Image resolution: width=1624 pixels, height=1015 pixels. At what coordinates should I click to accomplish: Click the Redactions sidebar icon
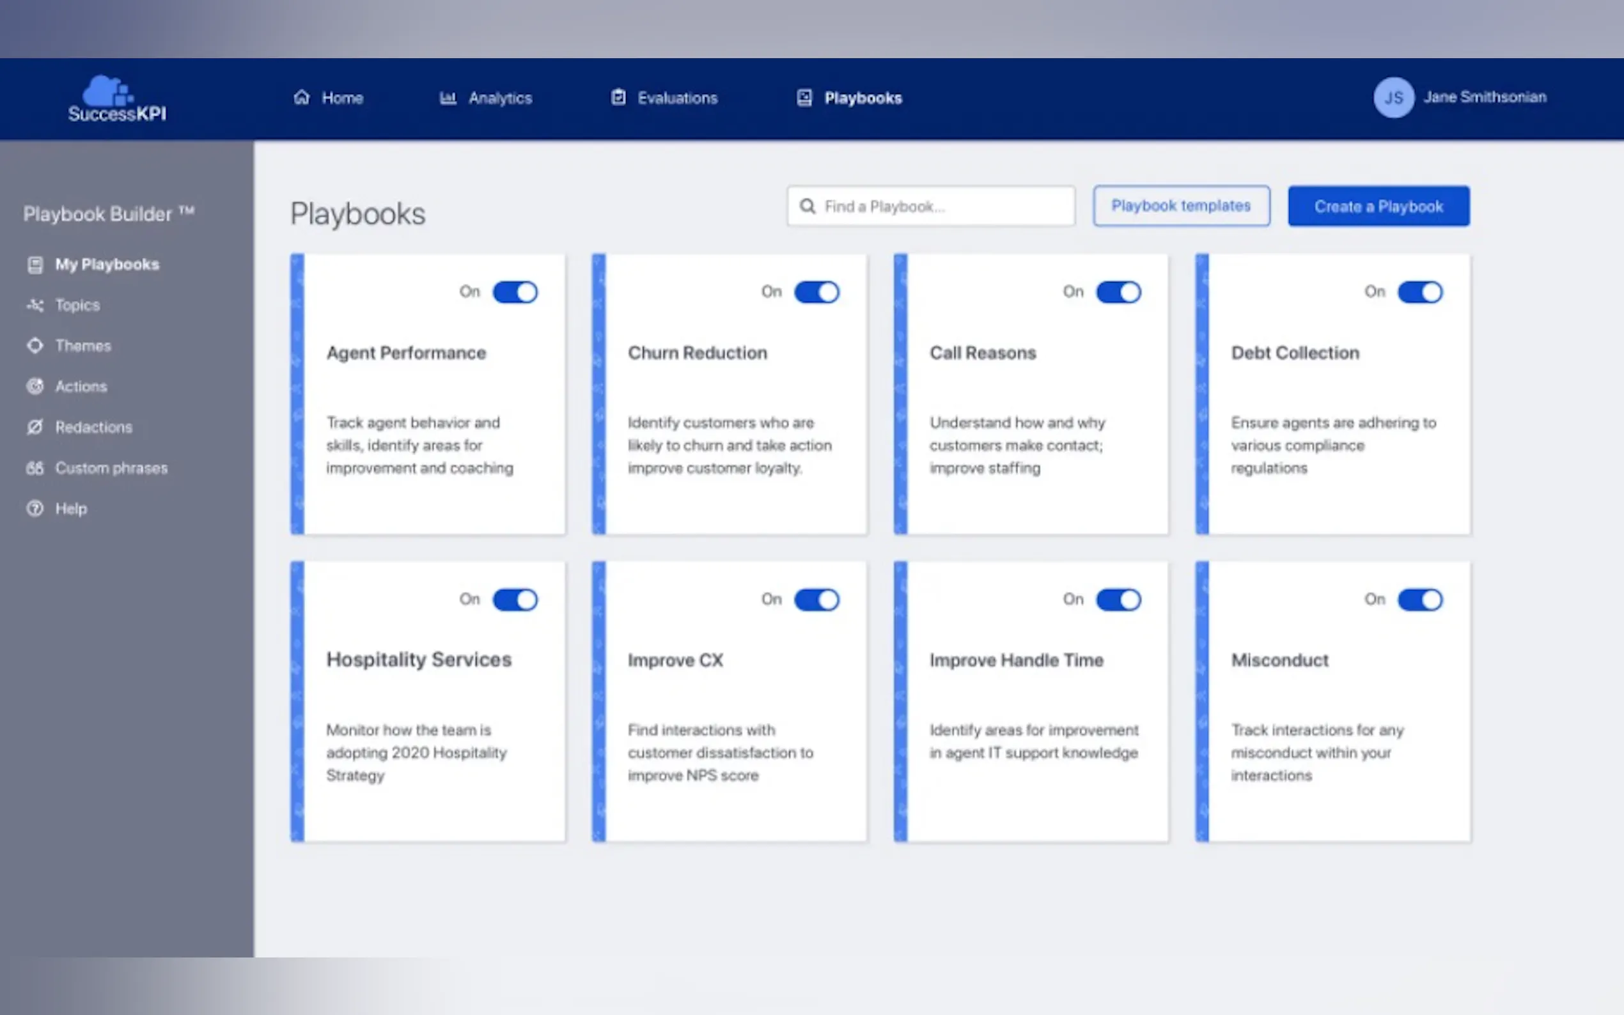35,427
